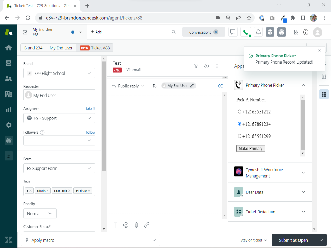
Task: Open the Home icon in sidebar
Action: 9,47
